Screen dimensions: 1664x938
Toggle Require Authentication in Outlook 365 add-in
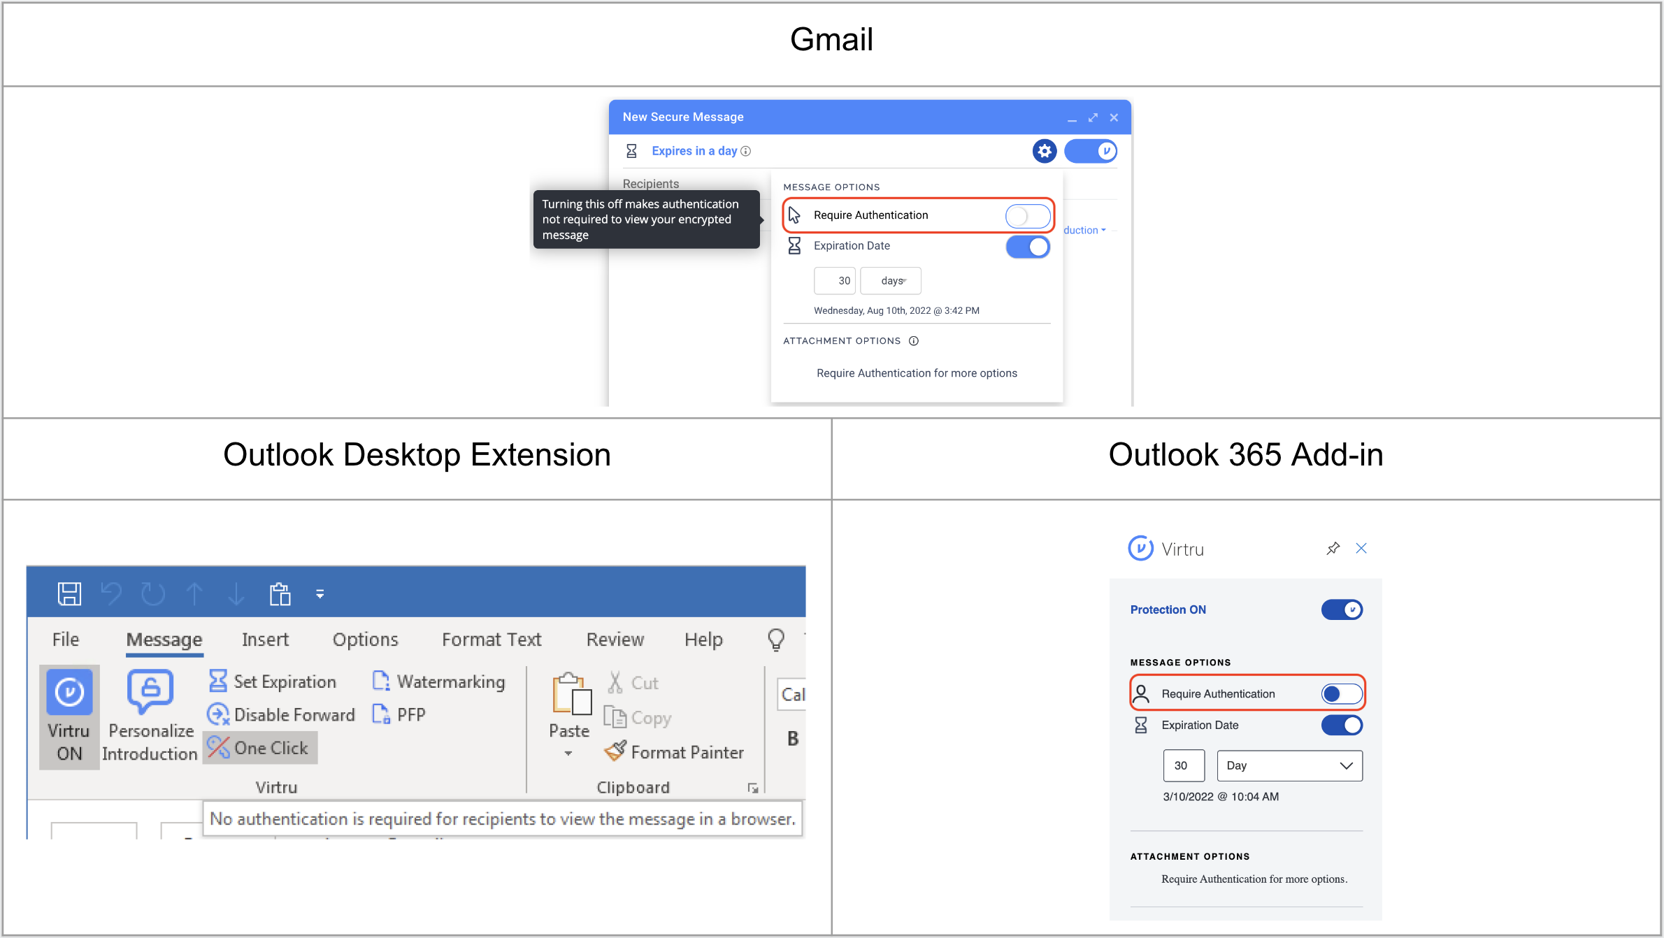point(1342,694)
